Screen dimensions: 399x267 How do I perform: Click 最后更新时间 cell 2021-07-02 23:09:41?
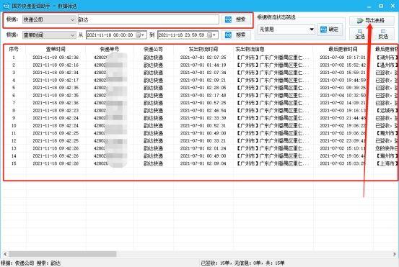point(343,140)
